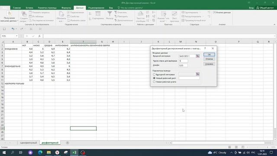This screenshot has height=156, width=277.
Task: Click the Очистить filter icon
Action: coord(116,13)
